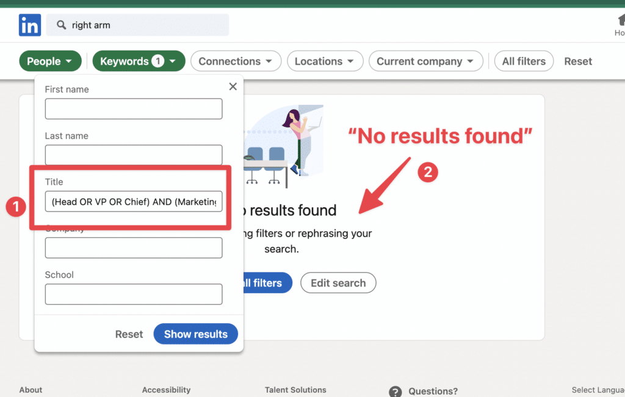Open the Accessibility footer link
This screenshot has height=397, width=625.
[166, 390]
